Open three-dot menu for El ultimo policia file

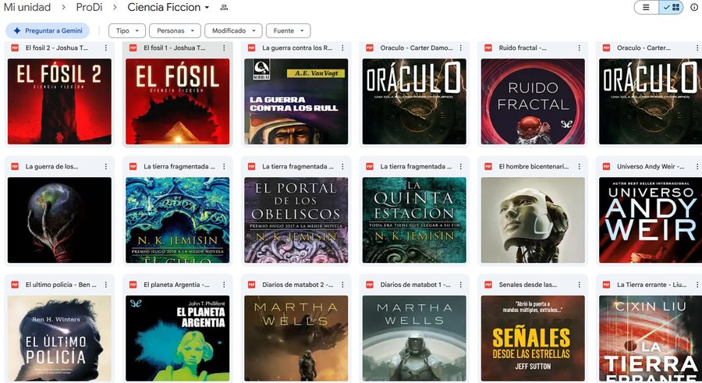(x=105, y=285)
